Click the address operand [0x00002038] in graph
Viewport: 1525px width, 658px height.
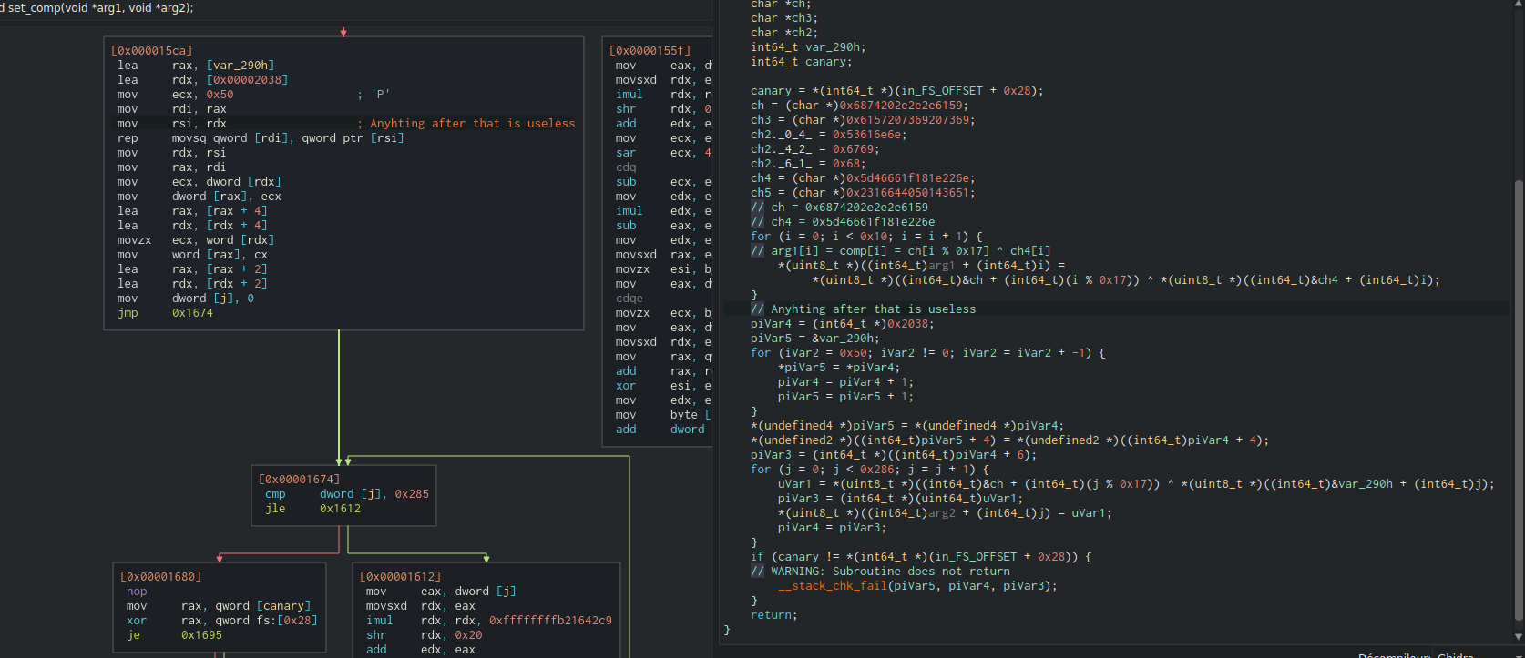click(x=247, y=80)
